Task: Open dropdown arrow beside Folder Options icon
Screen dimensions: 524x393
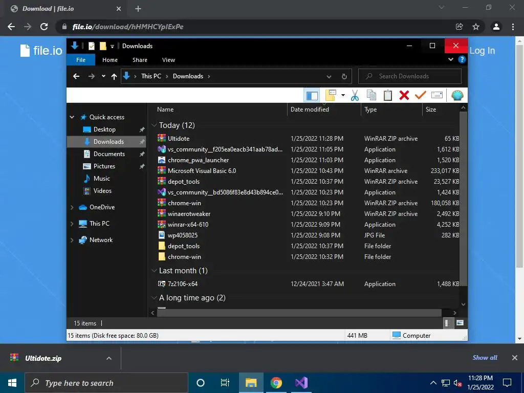Action: pyautogui.click(x=343, y=96)
